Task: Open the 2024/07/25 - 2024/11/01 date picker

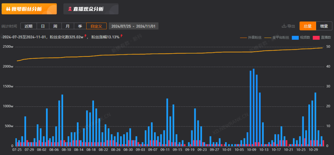Action: 134,26
